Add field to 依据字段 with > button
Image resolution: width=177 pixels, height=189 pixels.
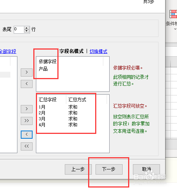pos(27,72)
